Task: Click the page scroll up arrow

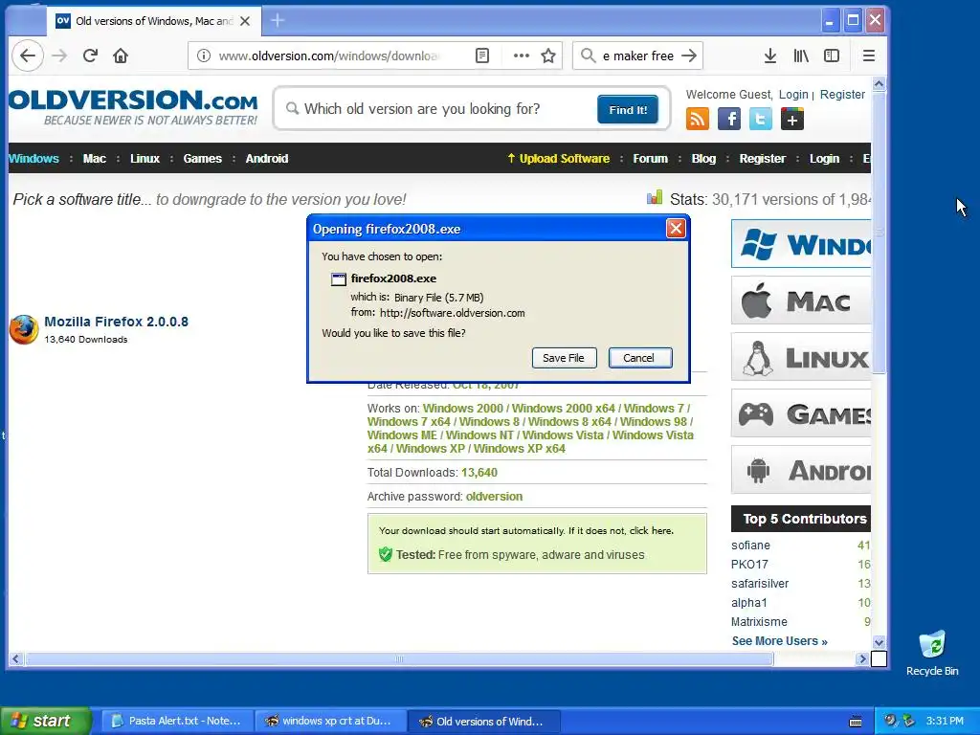Action: point(879,84)
